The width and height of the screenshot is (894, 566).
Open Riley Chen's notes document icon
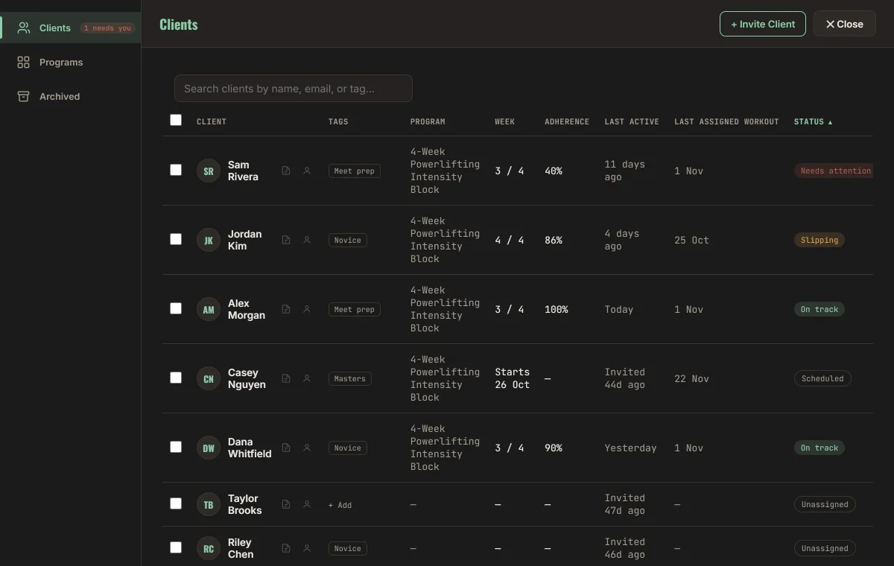coord(286,548)
